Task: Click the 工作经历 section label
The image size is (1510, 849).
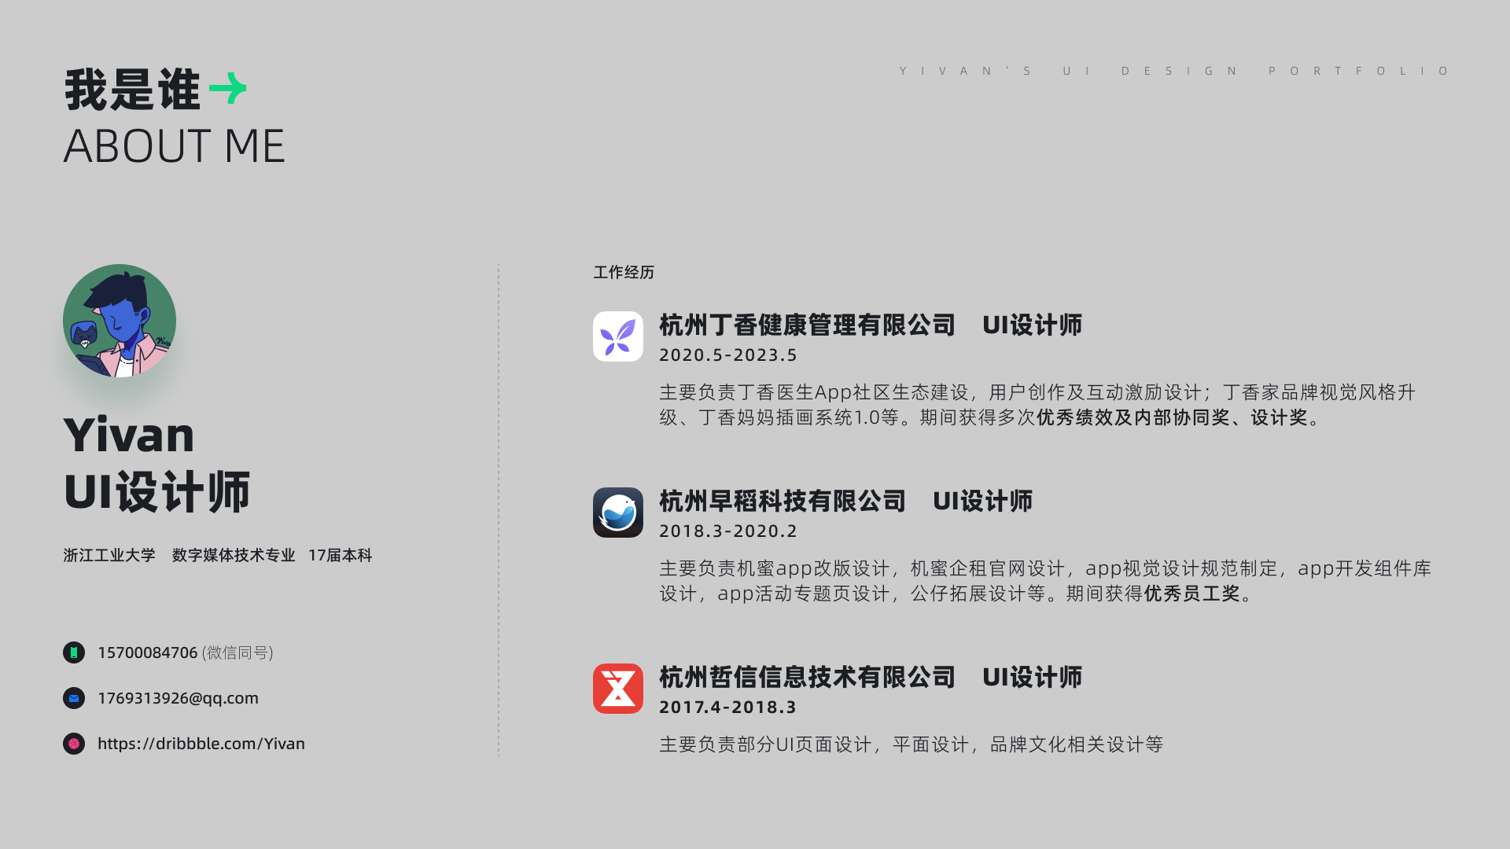Action: (x=624, y=272)
